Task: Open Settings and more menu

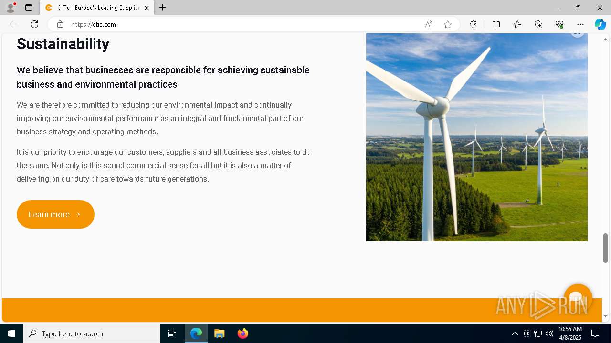Action: [x=580, y=24]
